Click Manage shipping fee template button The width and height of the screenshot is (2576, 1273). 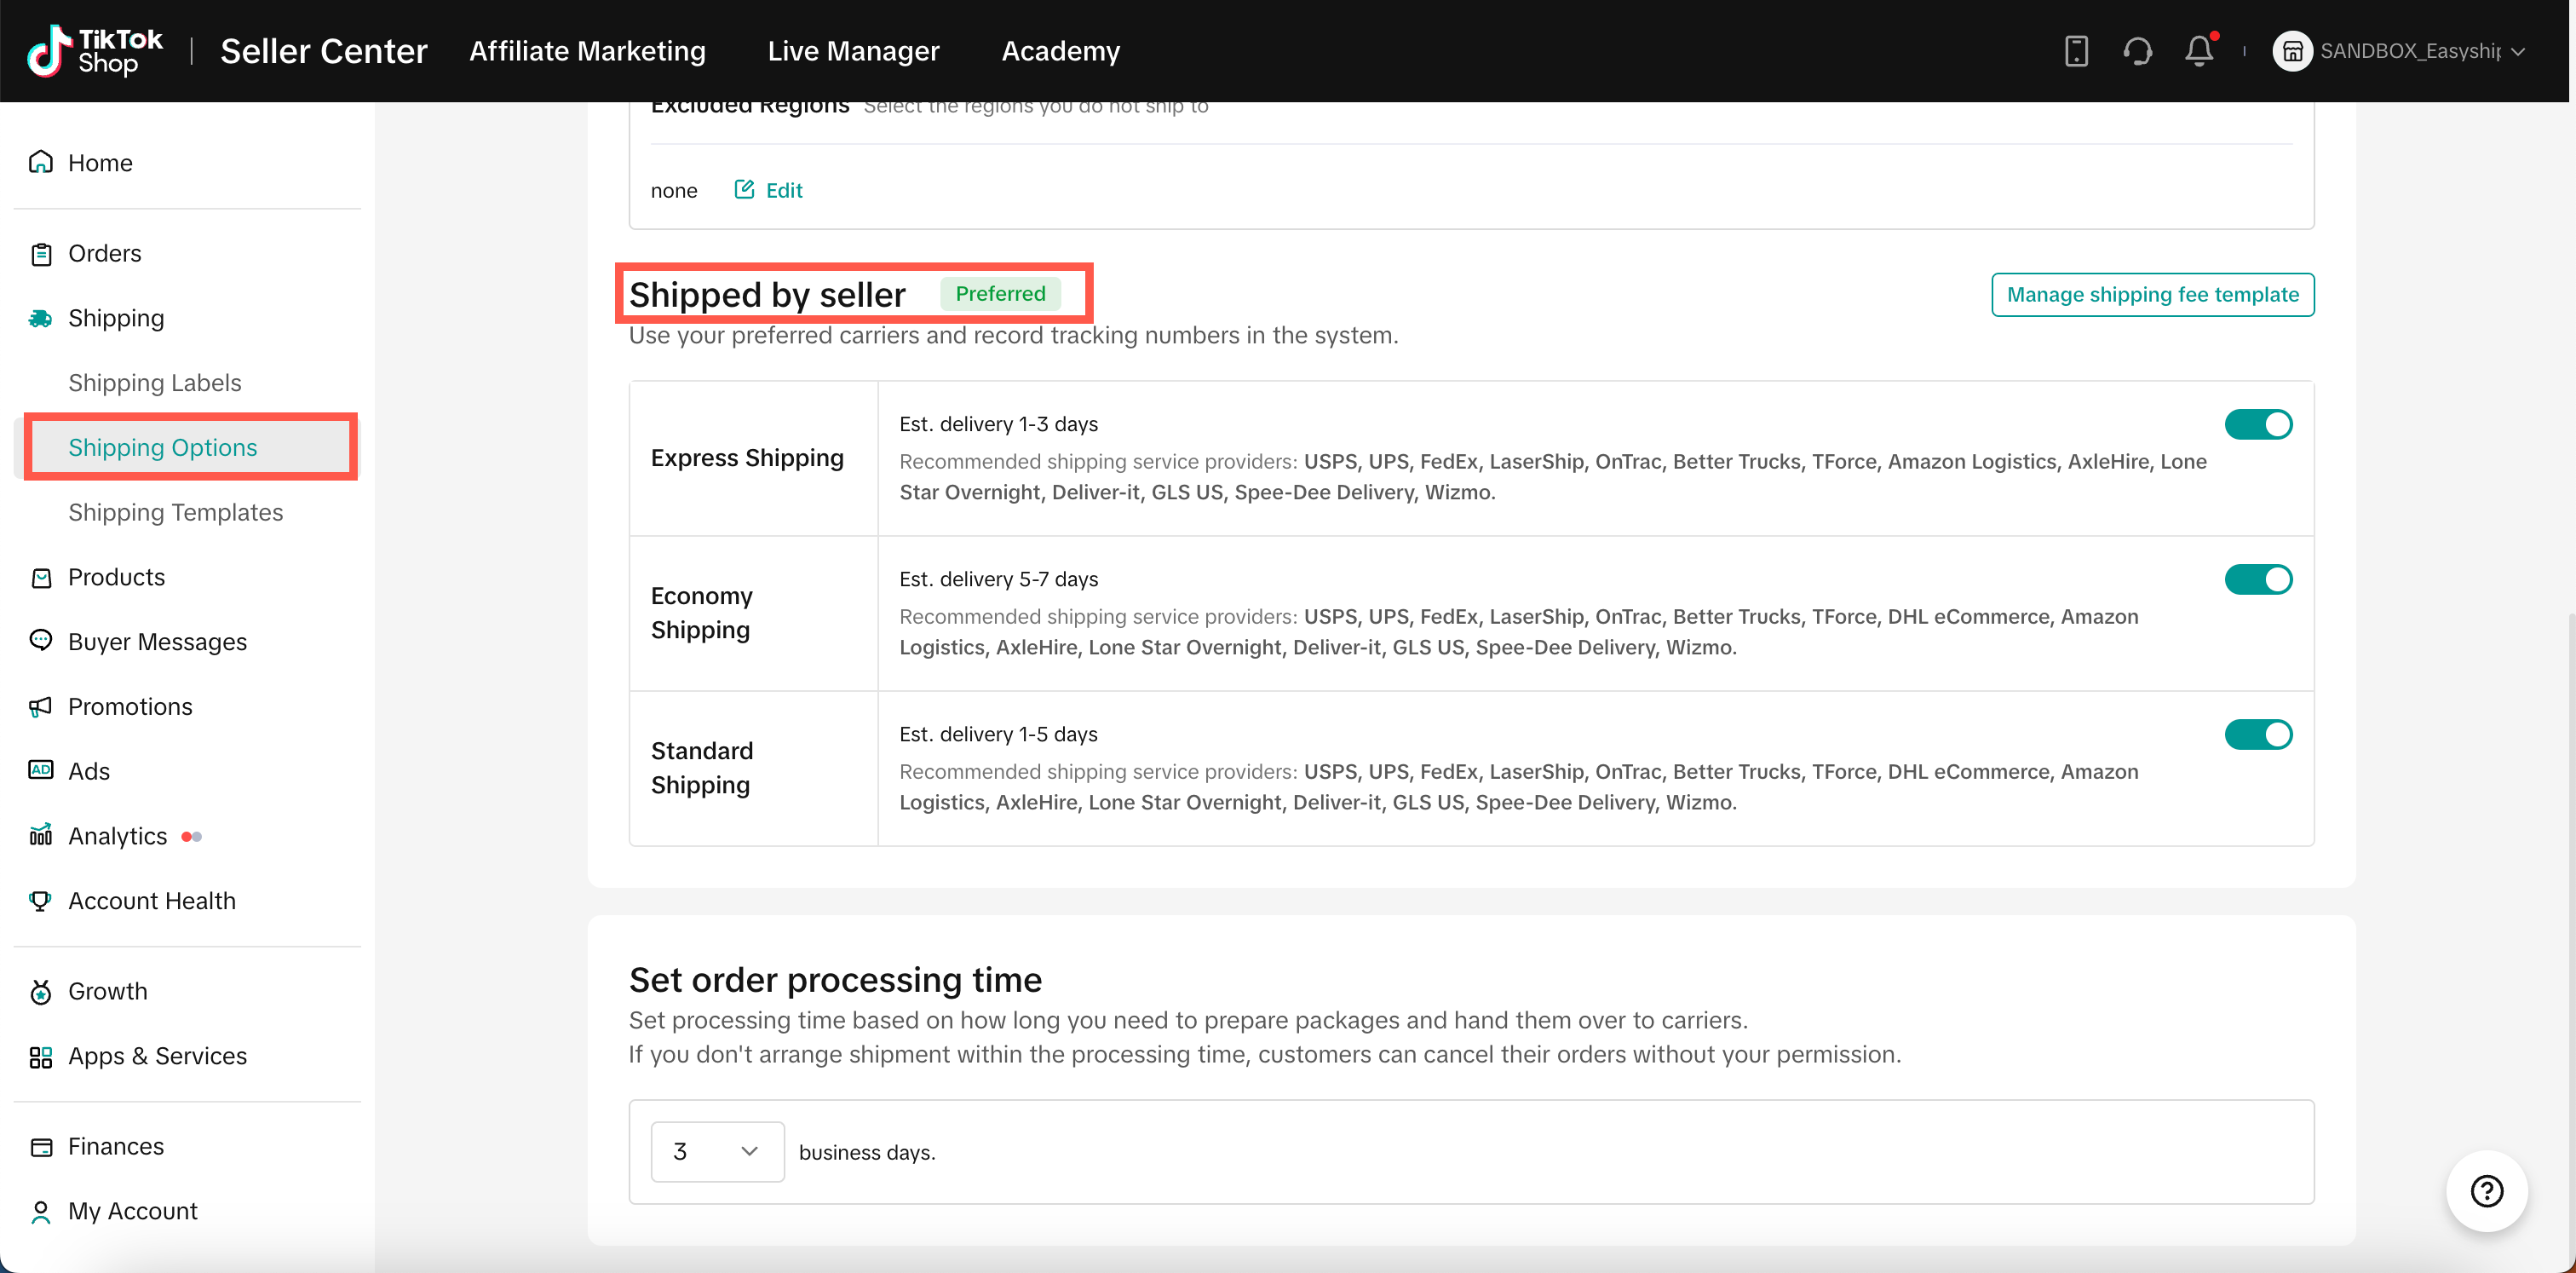[x=2152, y=295]
